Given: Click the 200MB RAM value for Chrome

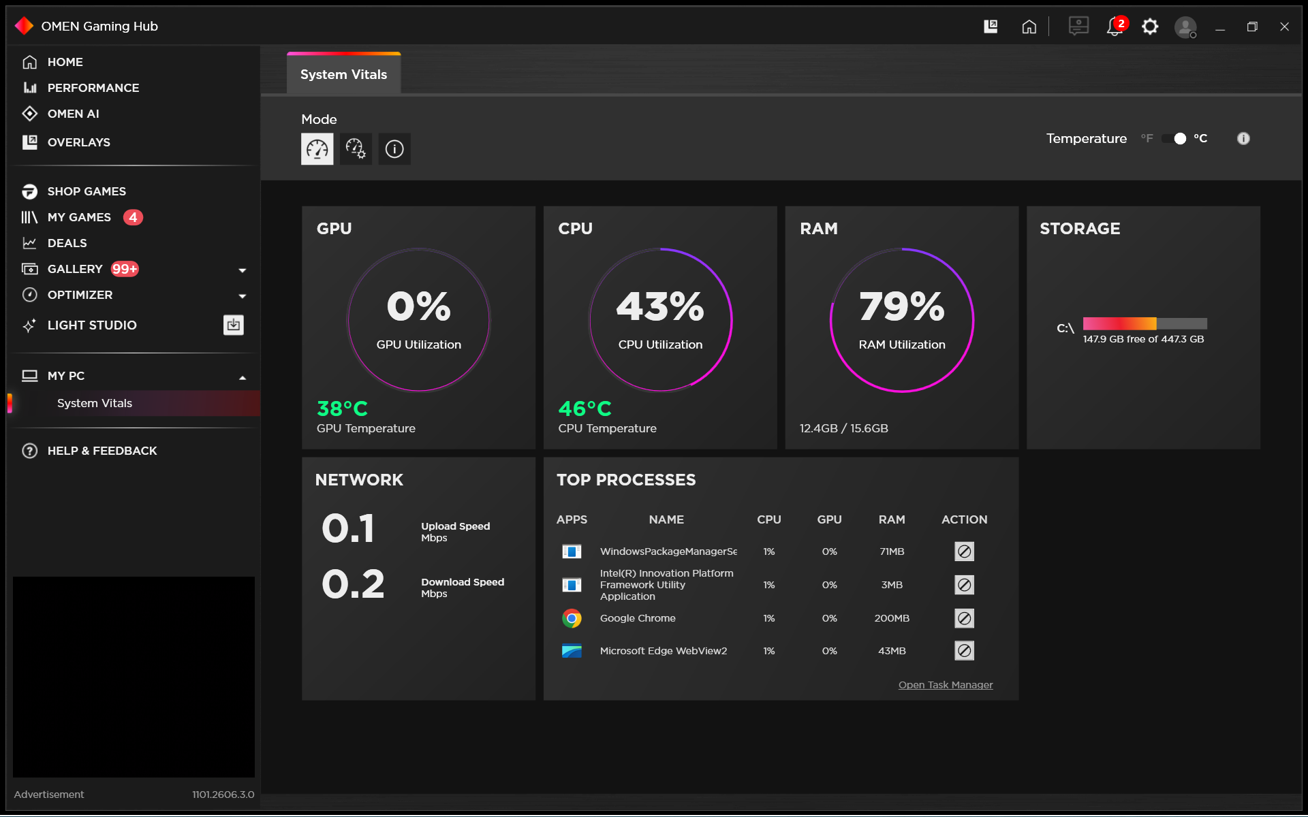Looking at the screenshot, I should click(892, 618).
